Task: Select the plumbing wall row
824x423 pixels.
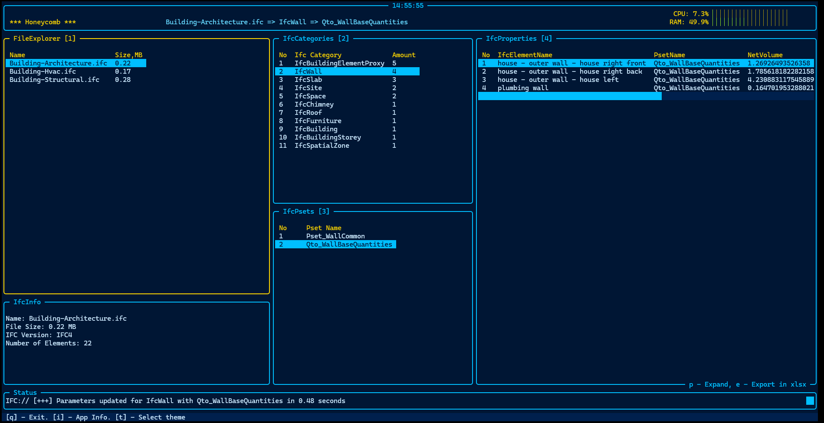Action: 646,88
